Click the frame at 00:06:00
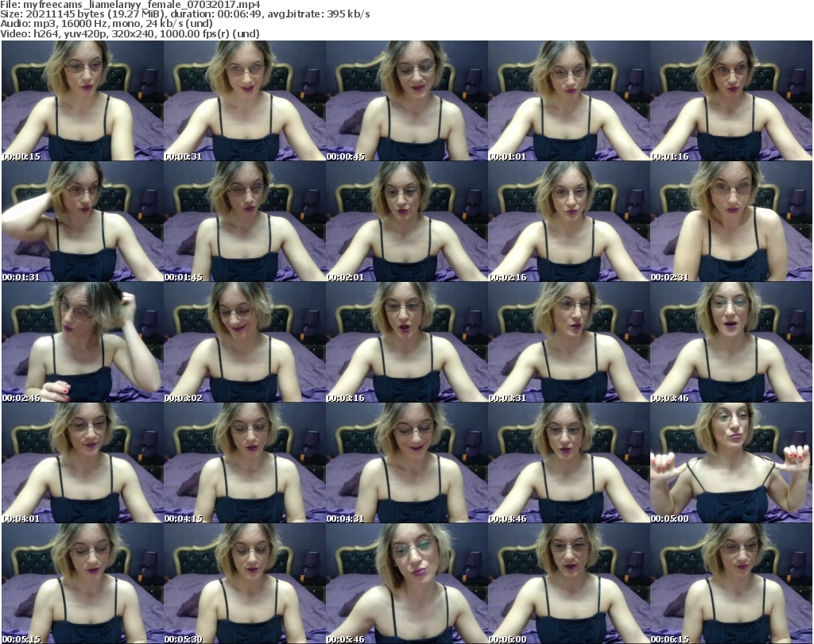This screenshot has width=814, height=644. point(569,584)
